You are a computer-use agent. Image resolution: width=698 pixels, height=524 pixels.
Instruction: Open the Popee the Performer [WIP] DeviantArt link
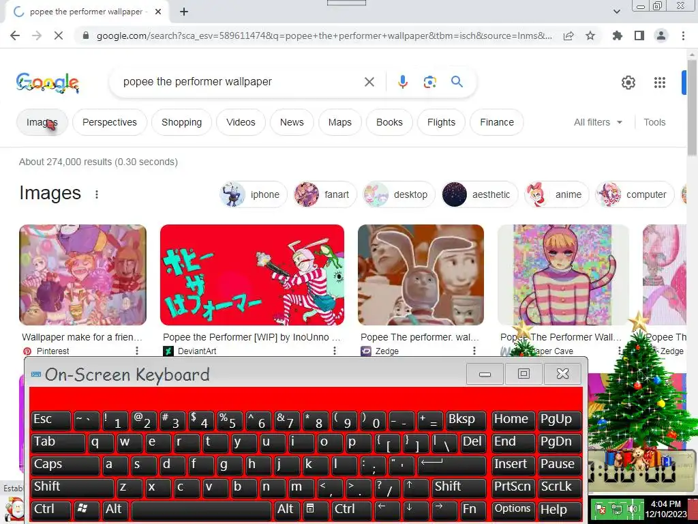coord(252,337)
